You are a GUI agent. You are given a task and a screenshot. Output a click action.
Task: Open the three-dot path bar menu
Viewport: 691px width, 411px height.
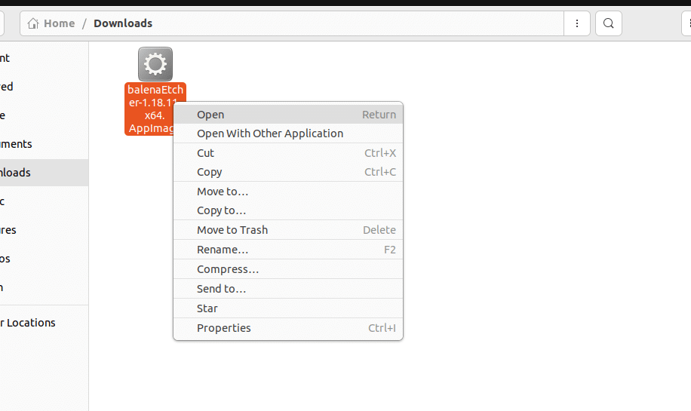(x=577, y=23)
